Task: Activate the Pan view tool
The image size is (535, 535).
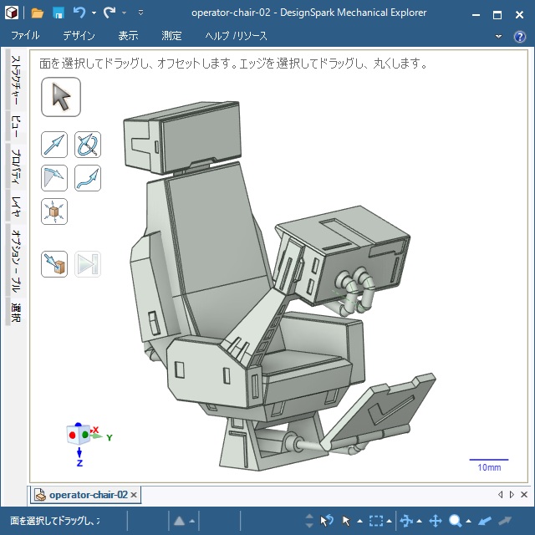Action: tap(436, 521)
